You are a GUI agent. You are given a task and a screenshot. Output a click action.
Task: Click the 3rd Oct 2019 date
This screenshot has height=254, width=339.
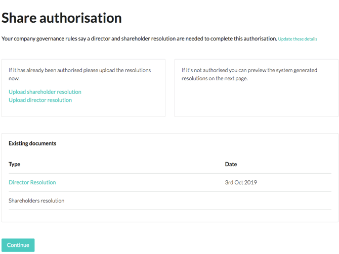pos(241,182)
